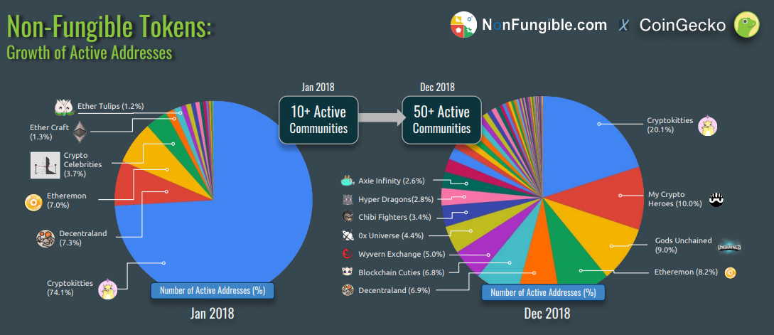This screenshot has width=774, height=335.
Task: Click the Wyvern Exchange red icon
Action: 348,253
